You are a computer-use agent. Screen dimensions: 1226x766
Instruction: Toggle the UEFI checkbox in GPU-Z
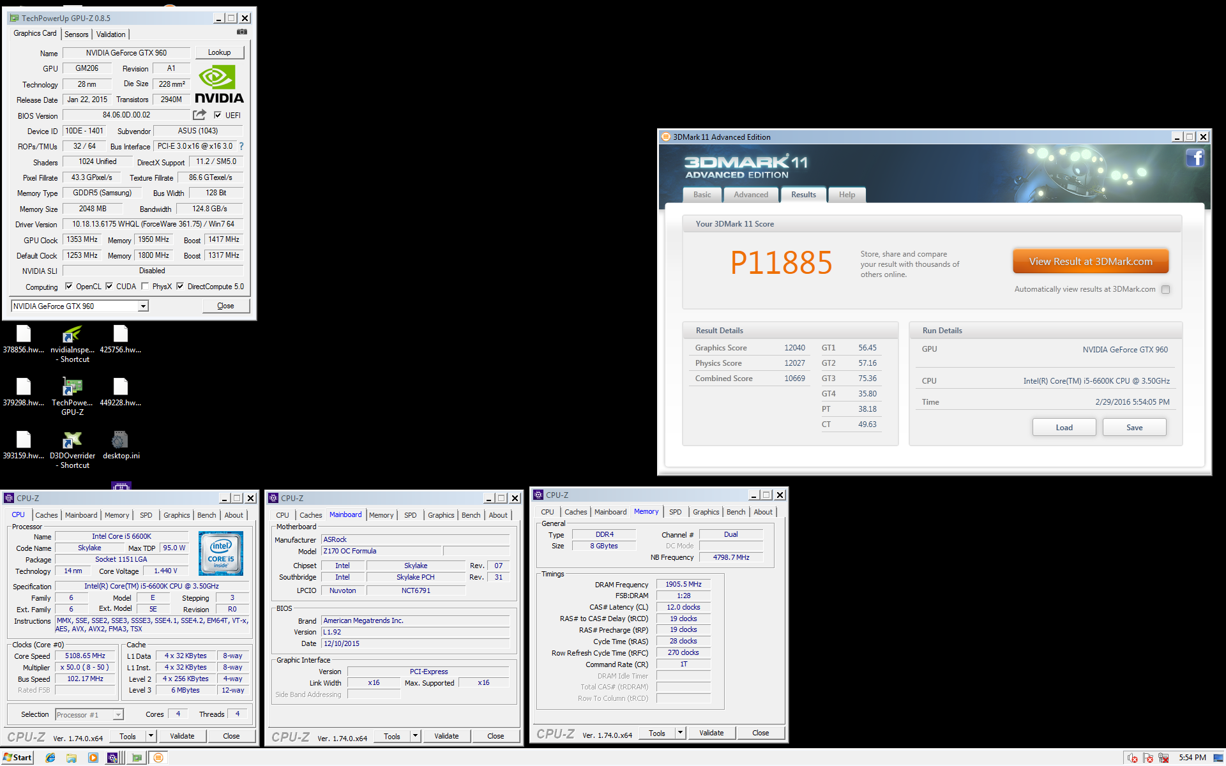pos(218,116)
